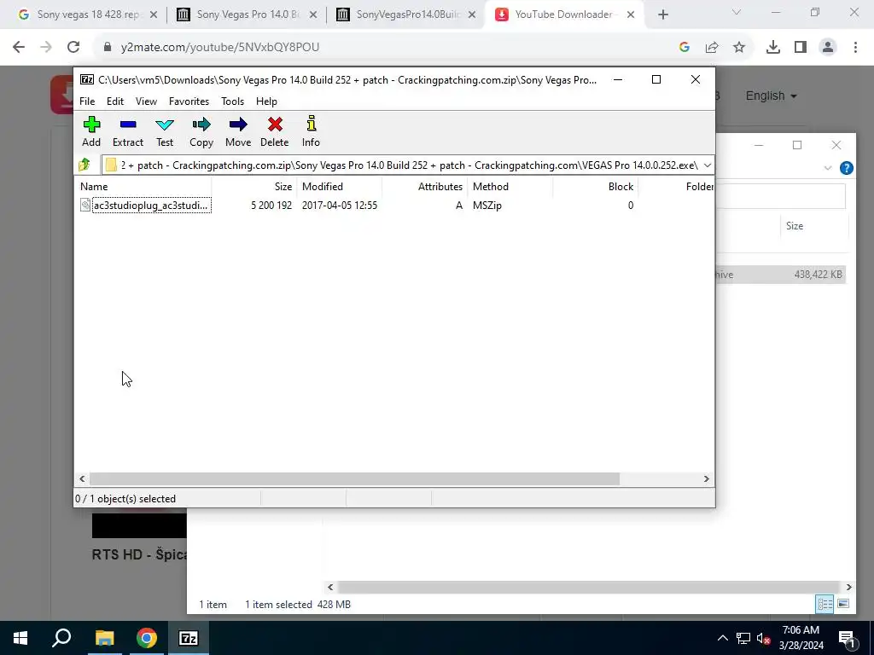Expand the File Explorer ribbon chevron

coord(828,168)
